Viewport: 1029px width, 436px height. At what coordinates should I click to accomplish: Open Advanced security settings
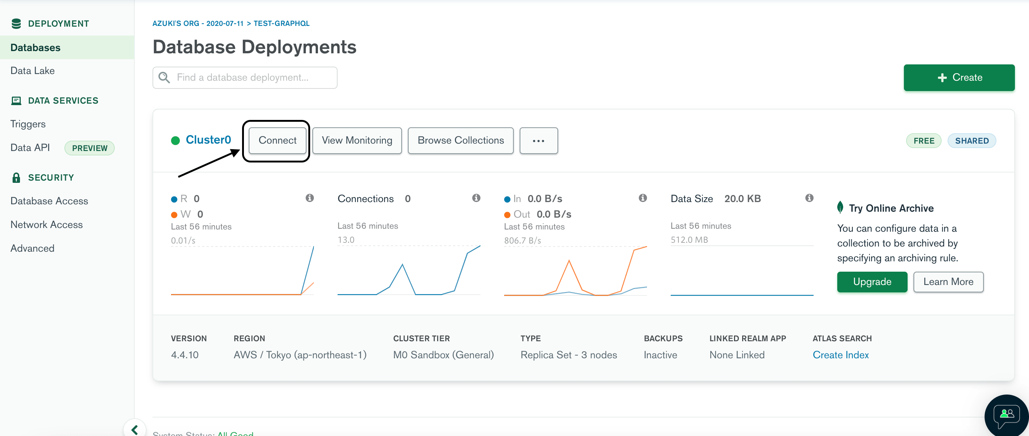[32, 248]
